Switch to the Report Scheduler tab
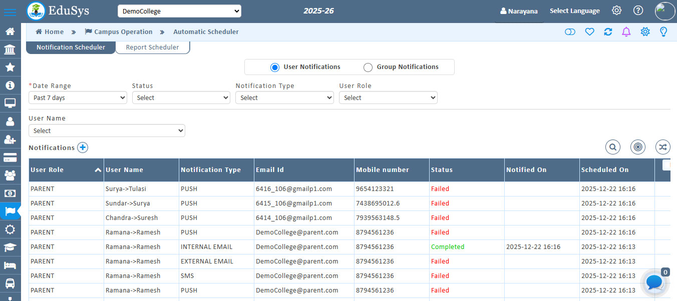This screenshot has width=677, height=301. tap(152, 47)
